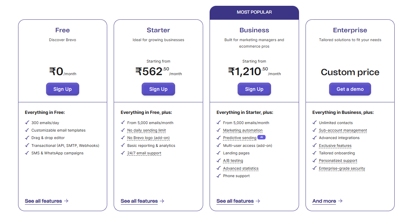This screenshot has height=222, width=410.
Task: Sign up for the Starter plan
Action: pos(158,89)
